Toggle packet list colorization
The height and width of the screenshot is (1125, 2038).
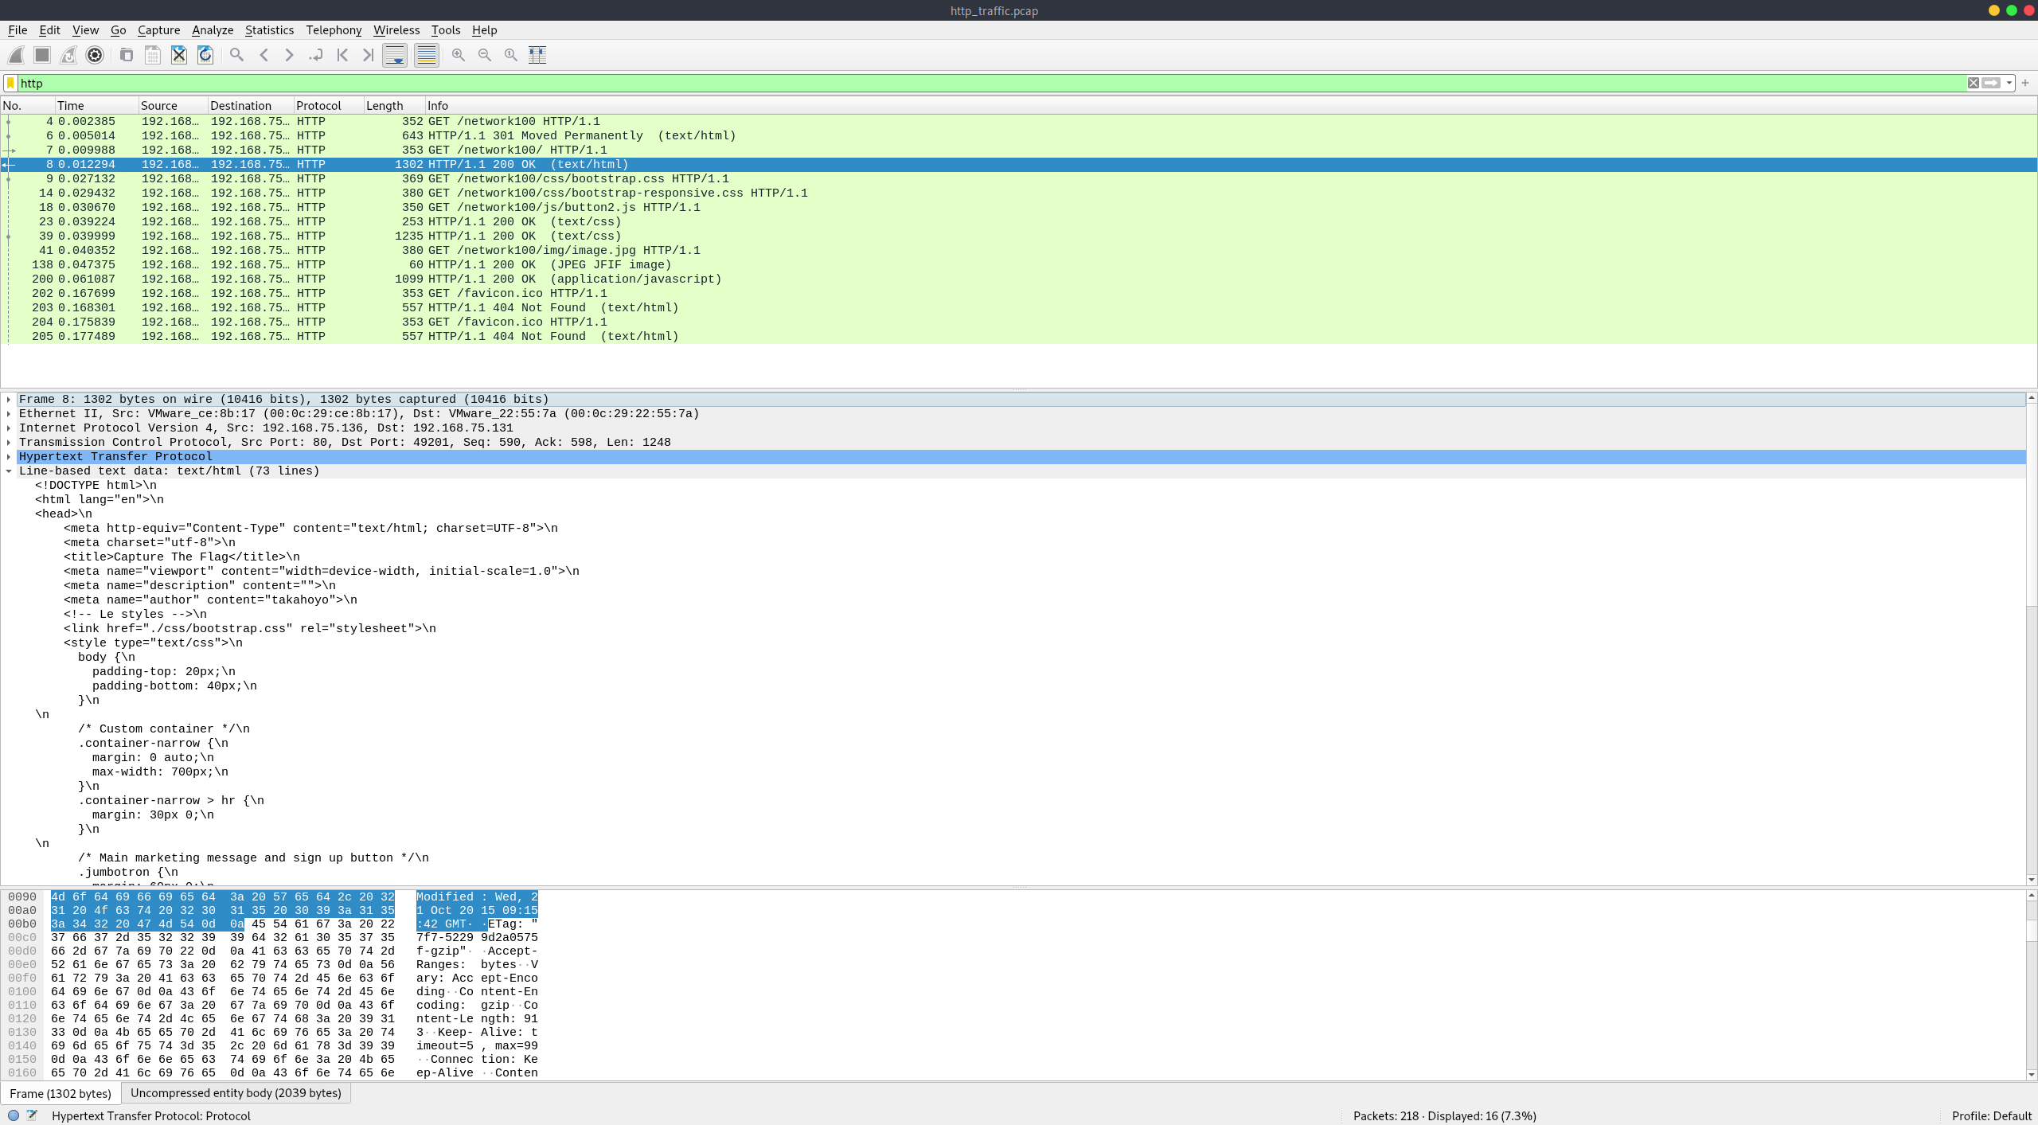click(x=426, y=55)
